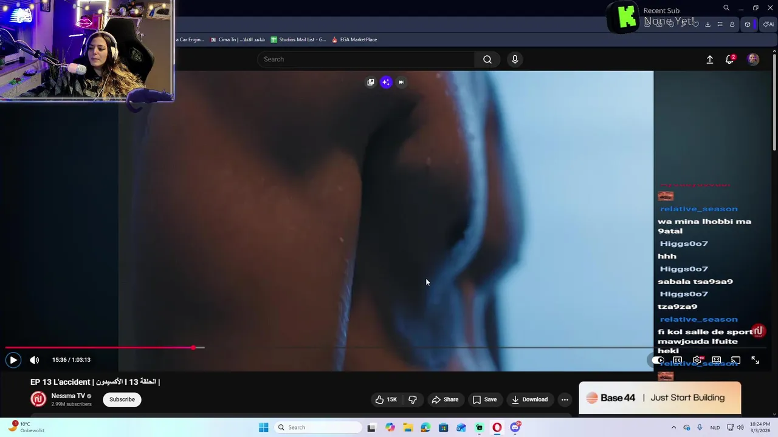This screenshot has height=437, width=778.
Task: Open the EGA MarketPlace bookmark
Action: 354,39
